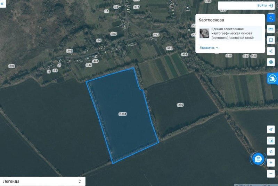
Task: Expand the Легенда panel
Action: coord(42,181)
